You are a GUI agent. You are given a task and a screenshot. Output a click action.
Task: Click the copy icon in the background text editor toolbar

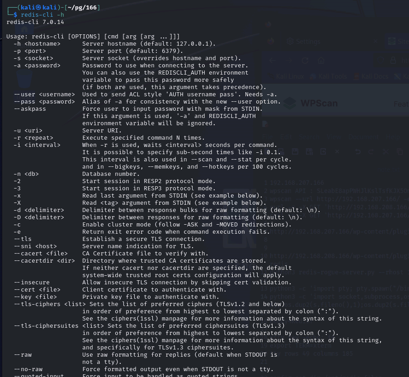[x=400, y=151]
